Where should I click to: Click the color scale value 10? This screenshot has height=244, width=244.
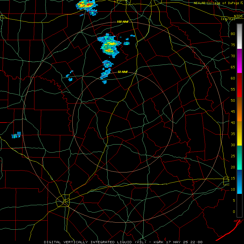point(233,190)
